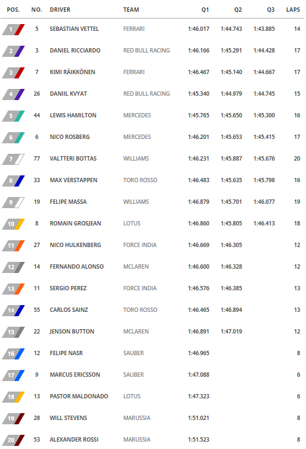Select position 10 badge with yellow Lotus stripe
The image size is (306, 449).
tap(13, 224)
